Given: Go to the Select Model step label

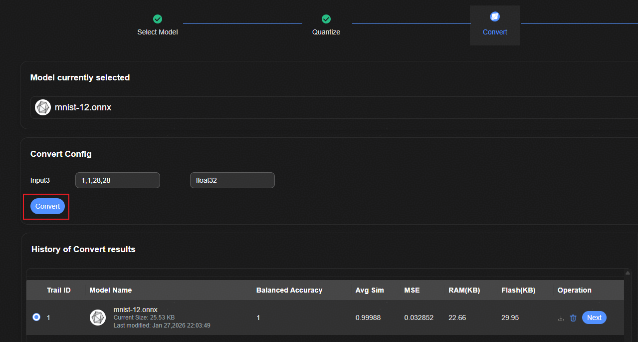Looking at the screenshot, I should pos(158,32).
